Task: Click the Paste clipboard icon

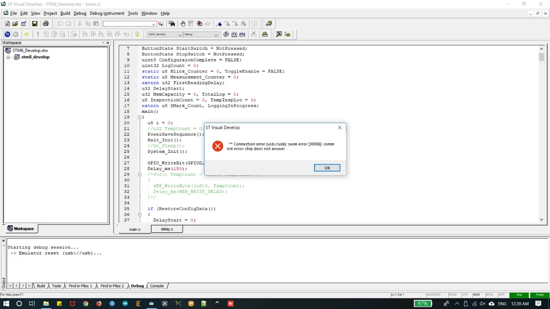Action: 96,24
